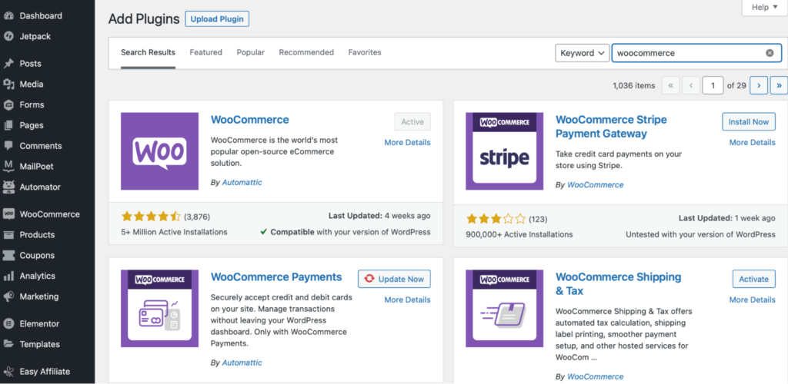
Task: Click the disabled Active button
Action: coord(412,122)
